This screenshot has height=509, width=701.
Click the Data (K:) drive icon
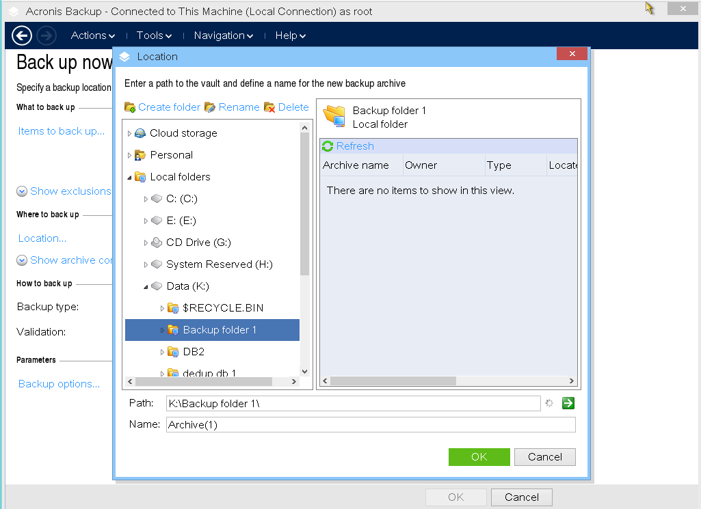pyautogui.click(x=157, y=286)
